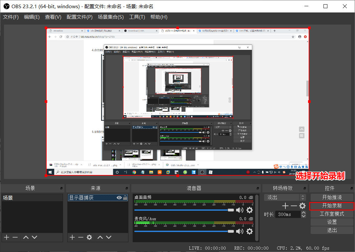Viewport: 355px width, 252px height.
Task: Remove transition with minus icon
Action: (294, 206)
